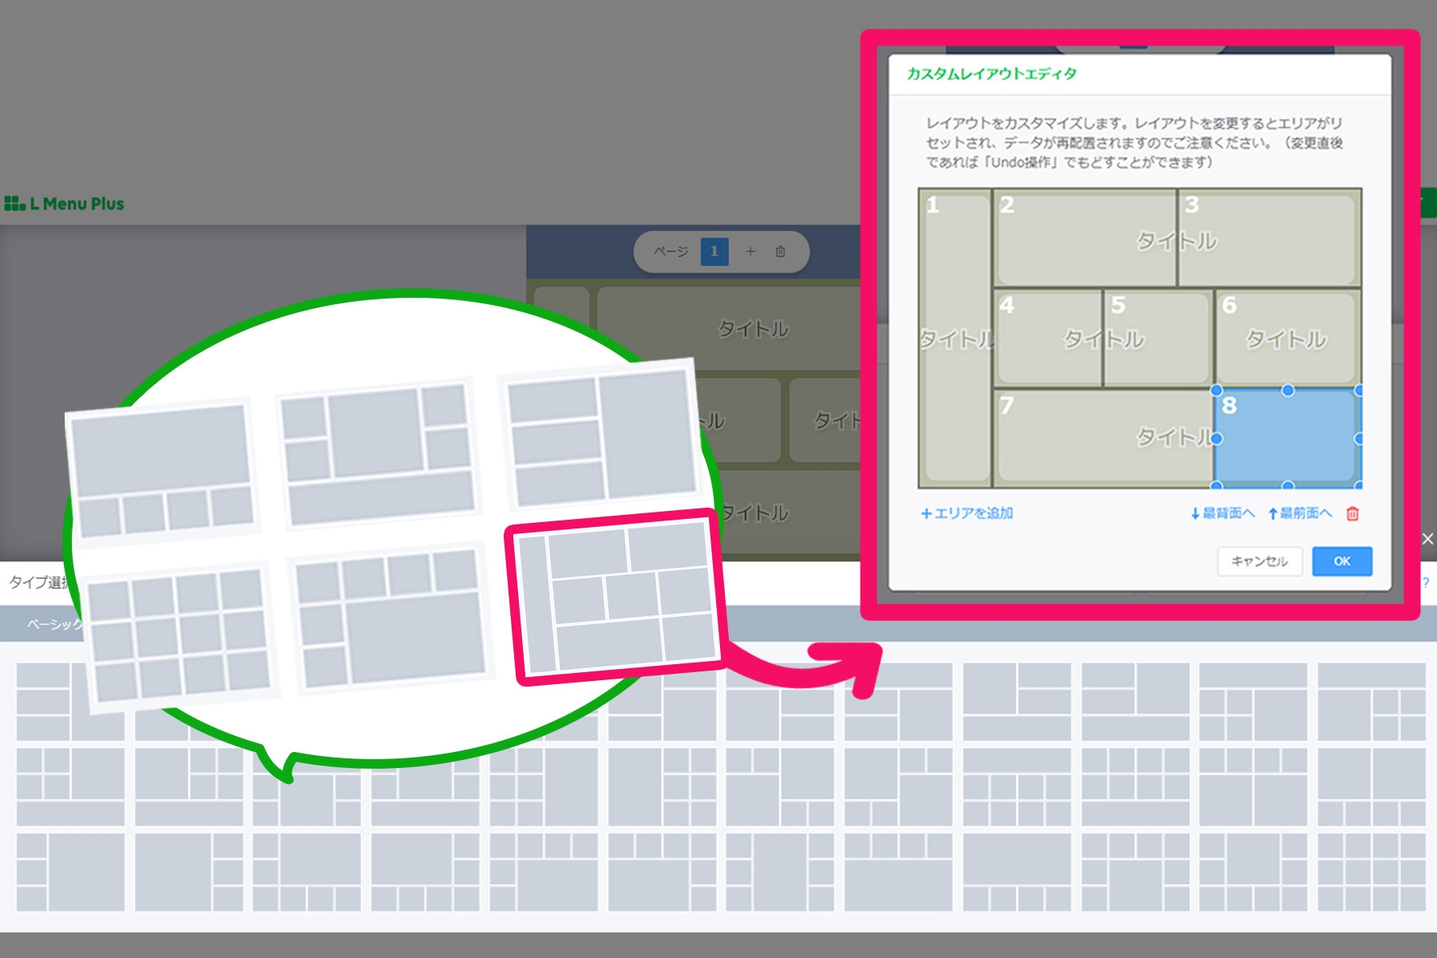This screenshot has width=1437, height=958.
Task: Select page 1 in the page selector
Action: (714, 251)
